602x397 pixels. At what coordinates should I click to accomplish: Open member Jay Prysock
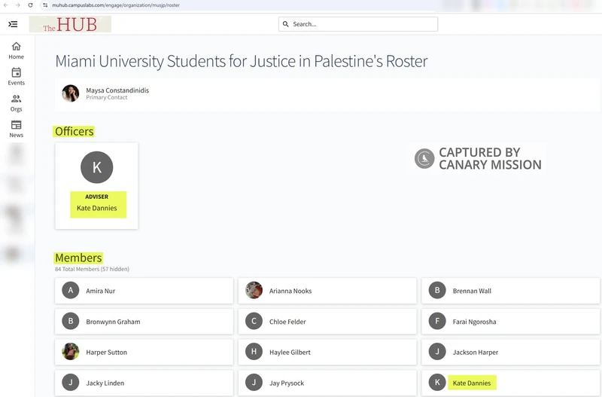point(327,383)
